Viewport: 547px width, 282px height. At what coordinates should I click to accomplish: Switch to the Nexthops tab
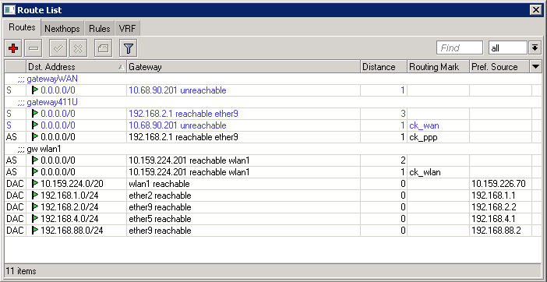62,29
